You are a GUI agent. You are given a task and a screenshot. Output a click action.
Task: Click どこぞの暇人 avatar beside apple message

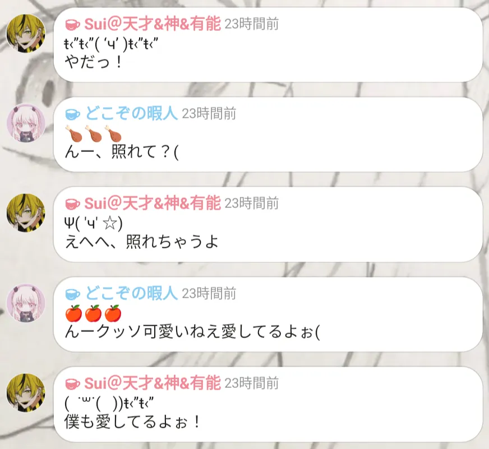pos(26,303)
